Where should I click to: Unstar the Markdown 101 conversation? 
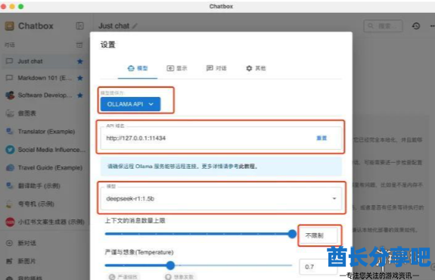point(80,78)
